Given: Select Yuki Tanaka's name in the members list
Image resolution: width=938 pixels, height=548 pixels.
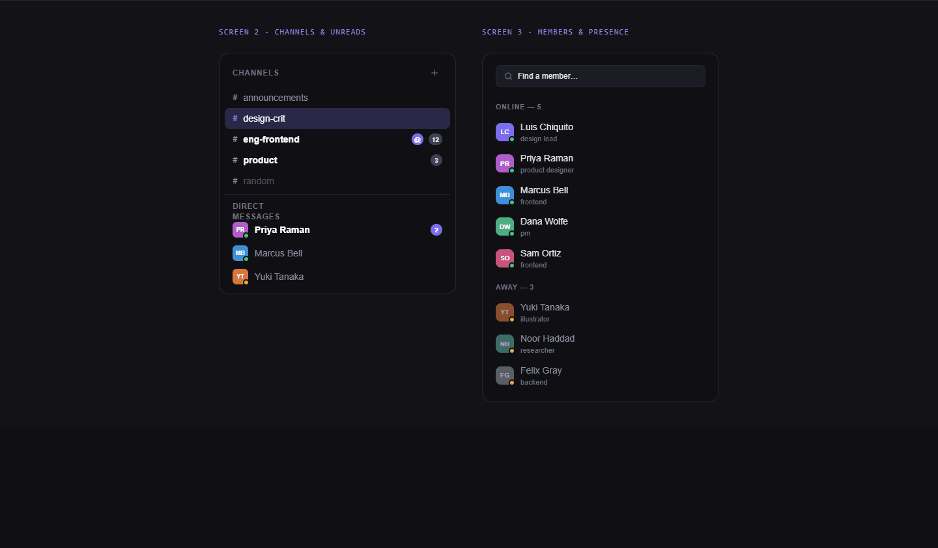Looking at the screenshot, I should [545, 307].
